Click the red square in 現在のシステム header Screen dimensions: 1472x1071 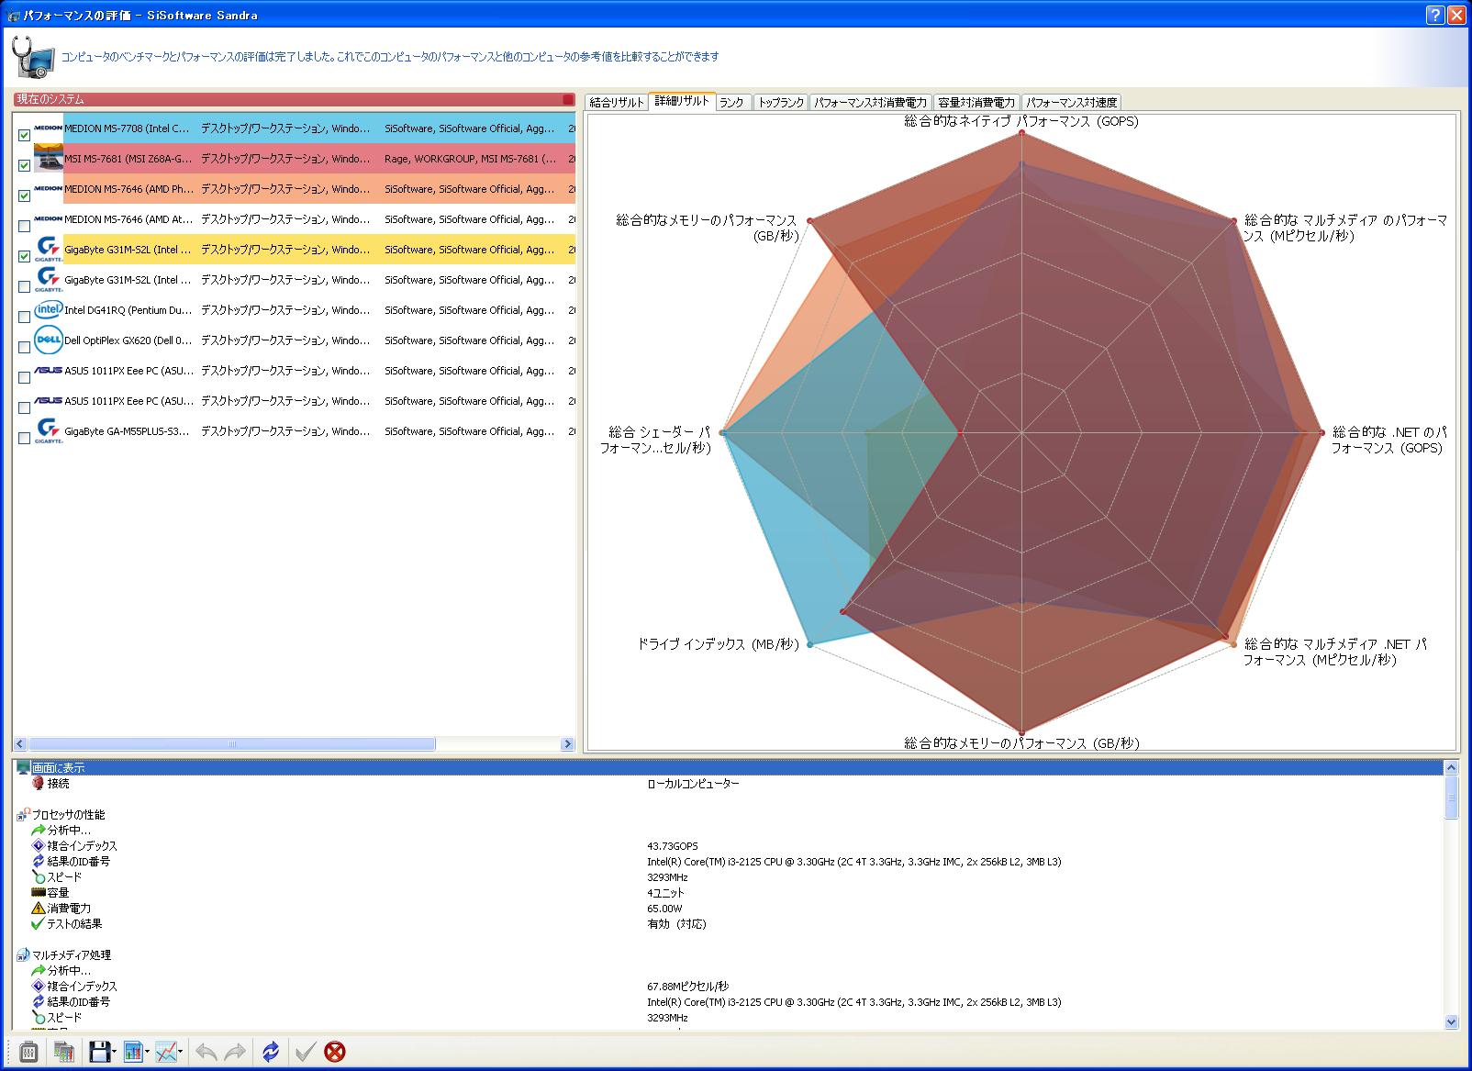[x=568, y=99]
